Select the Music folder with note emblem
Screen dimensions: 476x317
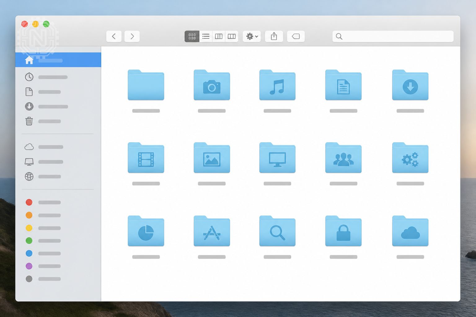click(x=277, y=85)
